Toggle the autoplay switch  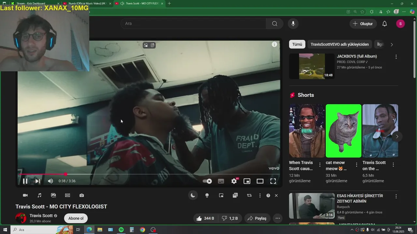(207, 181)
